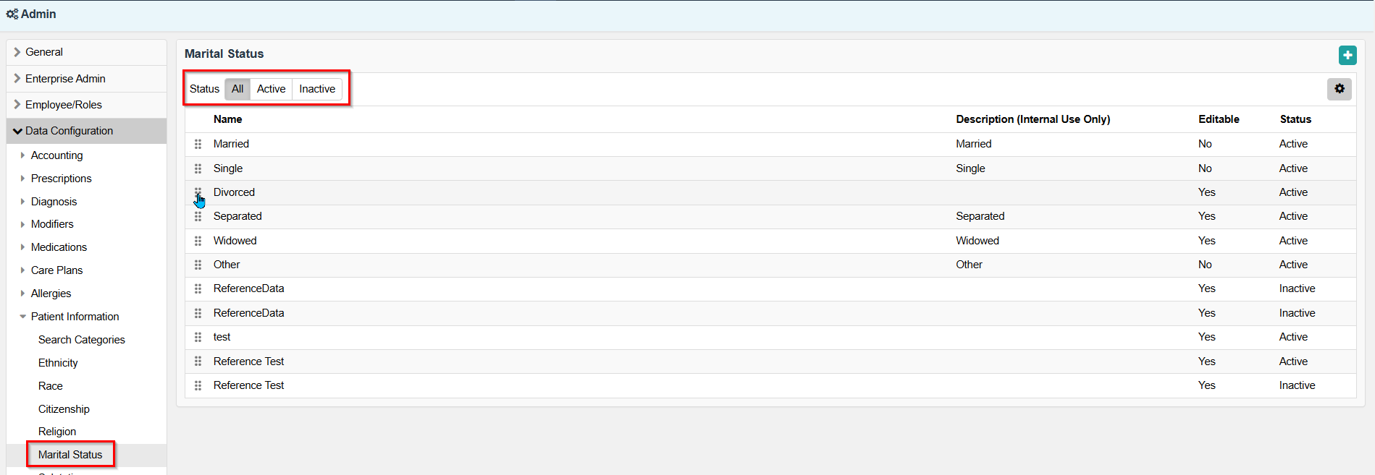Filter the list to Inactive statuses
The image size is (1375, 475).
[x=317, y=89]
